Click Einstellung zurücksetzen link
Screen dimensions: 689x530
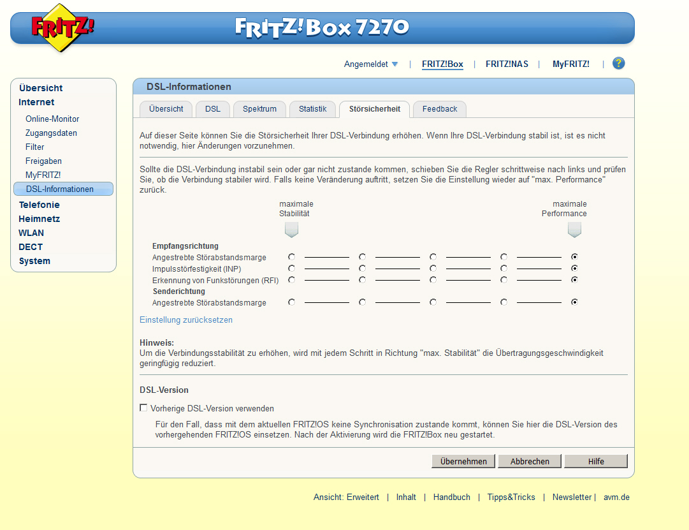(x=186, y=320)
